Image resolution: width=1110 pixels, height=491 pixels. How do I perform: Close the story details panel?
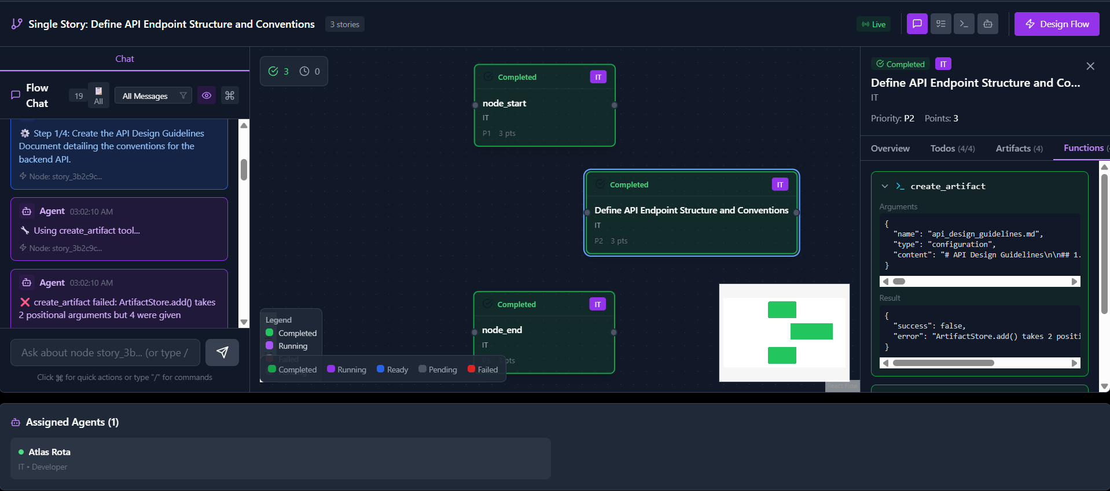click(1090, 66)
